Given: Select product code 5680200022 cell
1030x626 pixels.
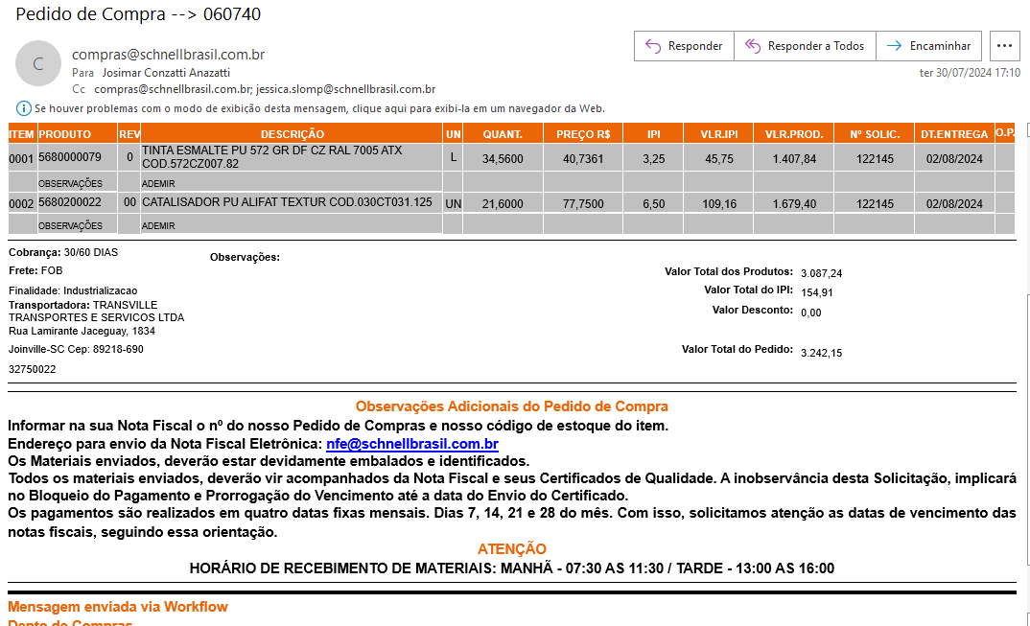Looking at the screenshot, I should pyautogui.click(x=70, y=202).
